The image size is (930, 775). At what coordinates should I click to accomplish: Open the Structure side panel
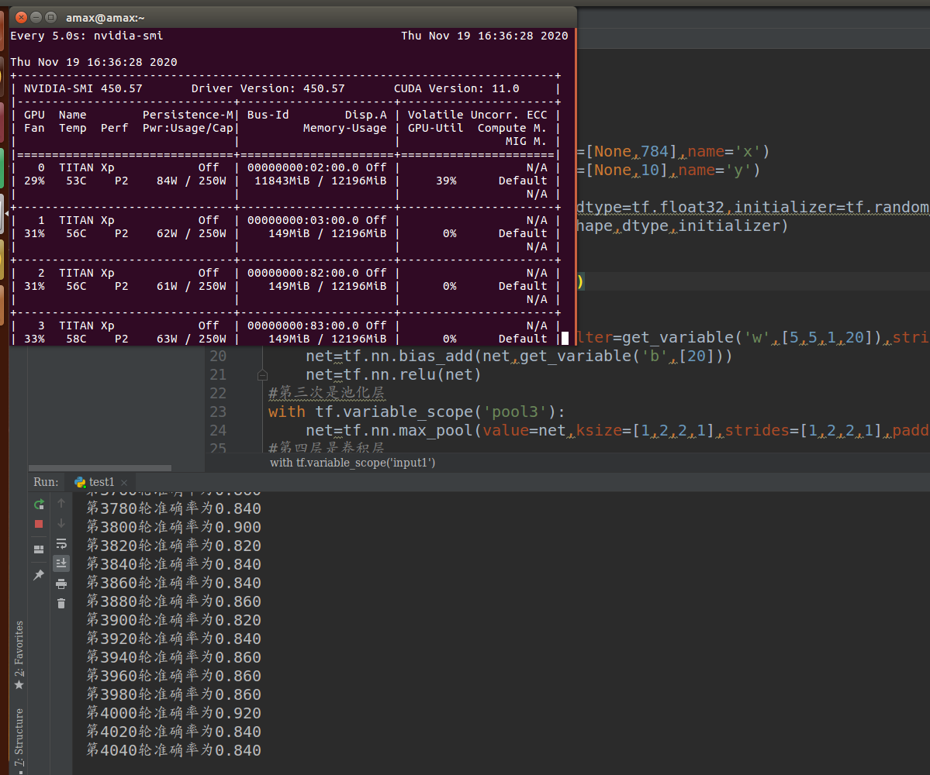coord(19,736)
